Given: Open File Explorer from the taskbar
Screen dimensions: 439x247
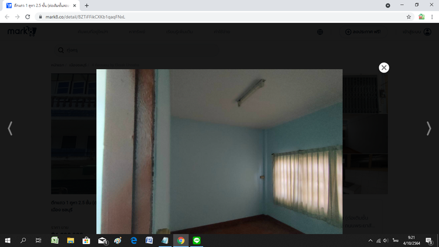Looking at the screenshot, I should pyautogui.click(x=70, y=240).
